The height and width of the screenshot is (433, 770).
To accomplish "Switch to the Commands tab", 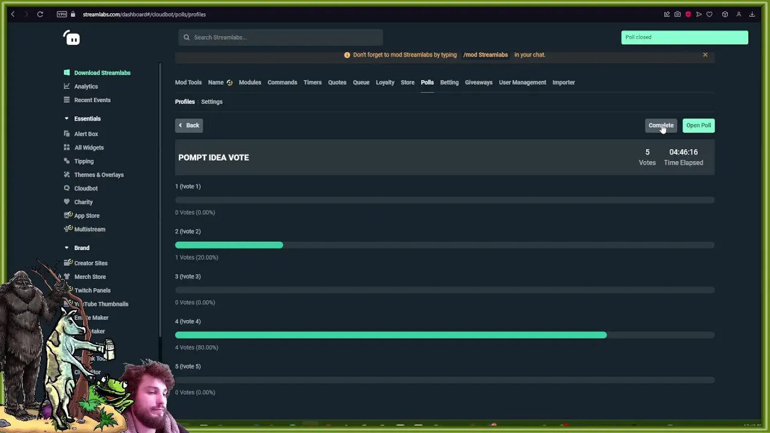I will tap(282, 82).
